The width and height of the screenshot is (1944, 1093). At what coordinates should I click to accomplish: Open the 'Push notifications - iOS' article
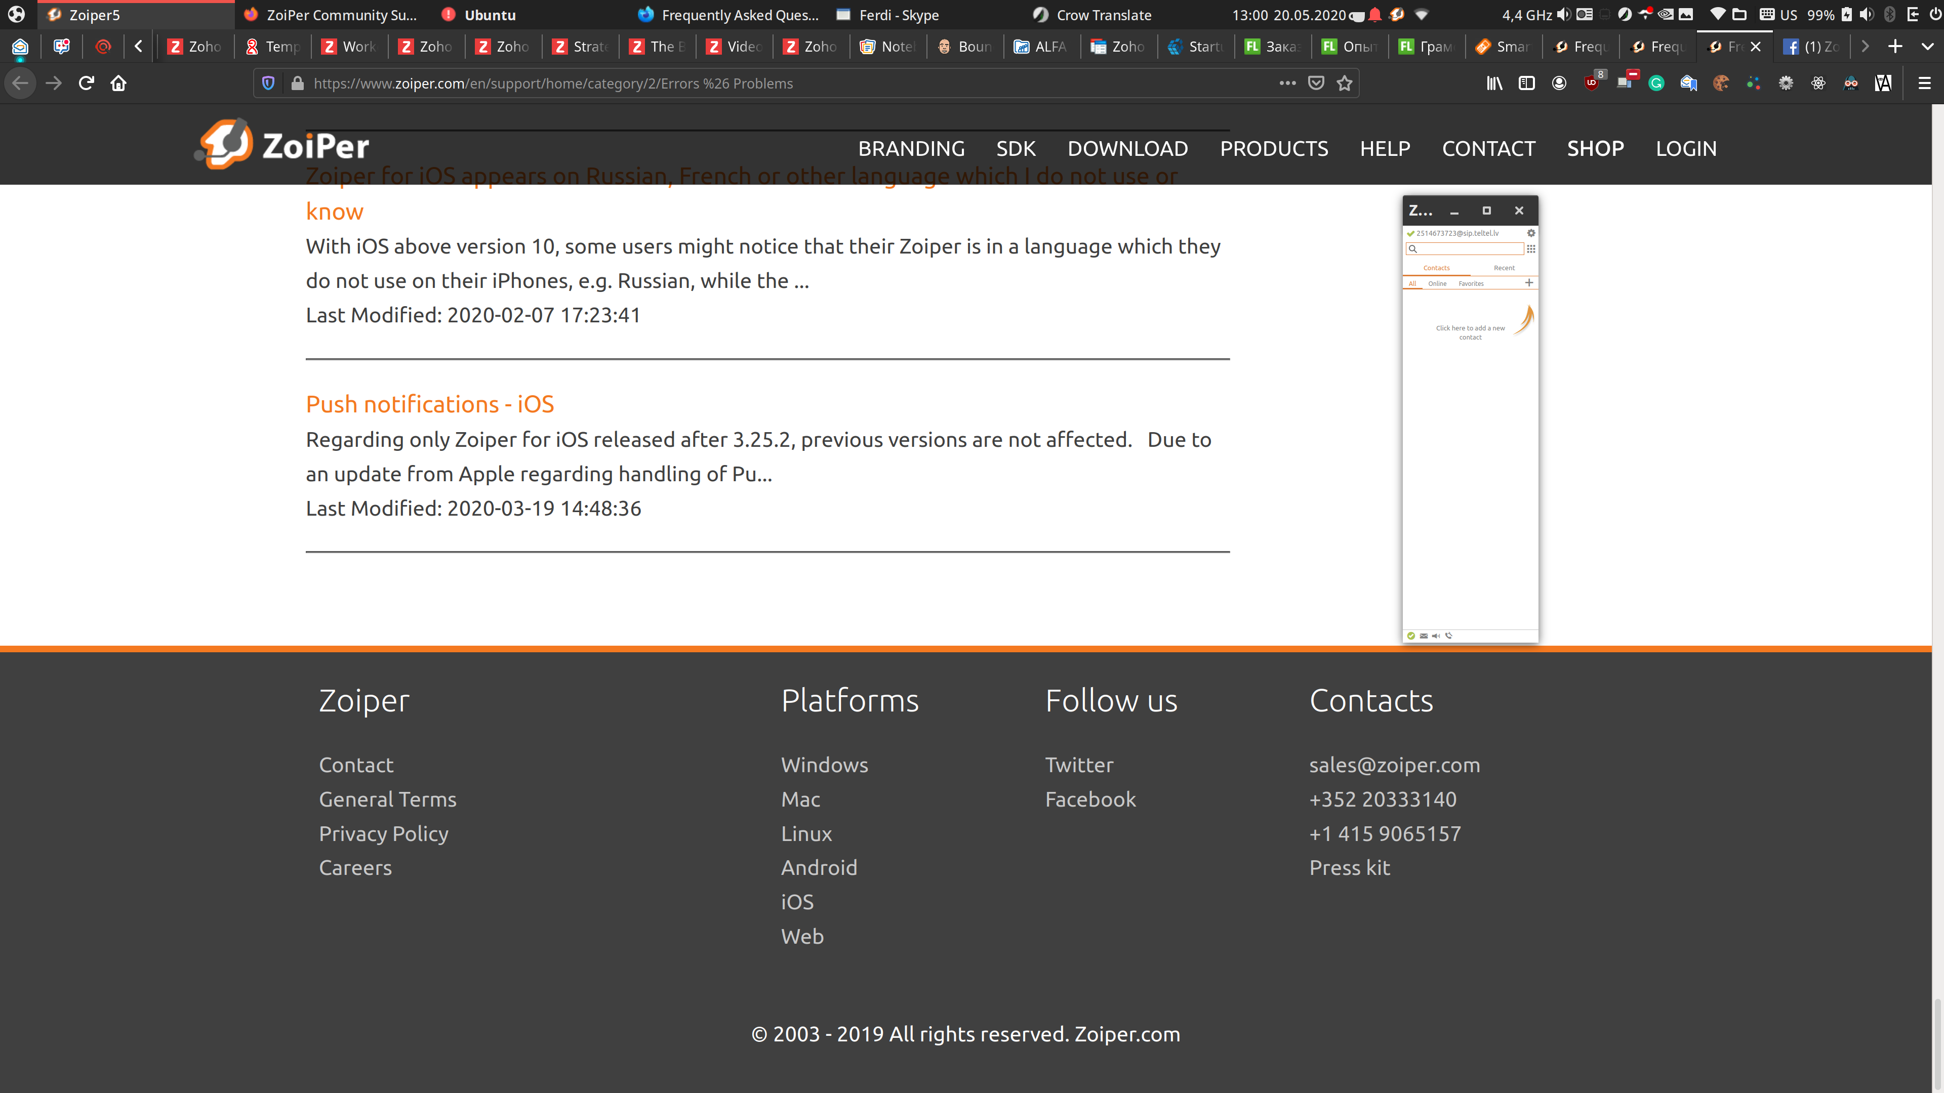[x=429, y=404]
